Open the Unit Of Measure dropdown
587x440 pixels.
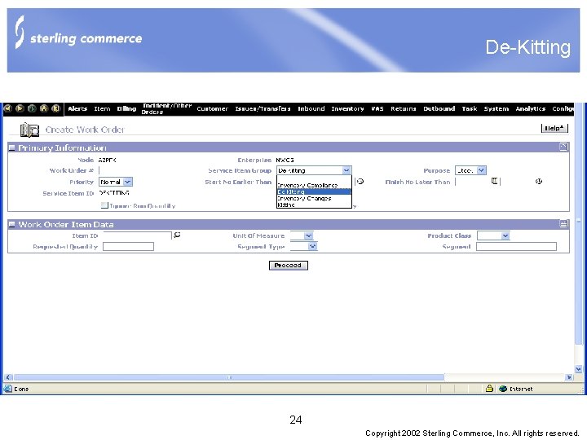point(308,235)
